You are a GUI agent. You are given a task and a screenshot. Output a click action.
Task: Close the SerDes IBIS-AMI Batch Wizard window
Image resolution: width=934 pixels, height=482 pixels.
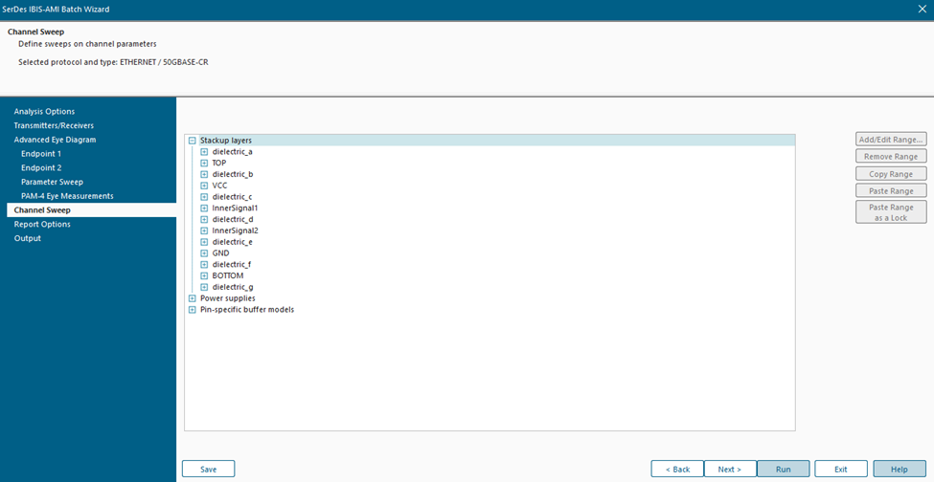[923, 9]
